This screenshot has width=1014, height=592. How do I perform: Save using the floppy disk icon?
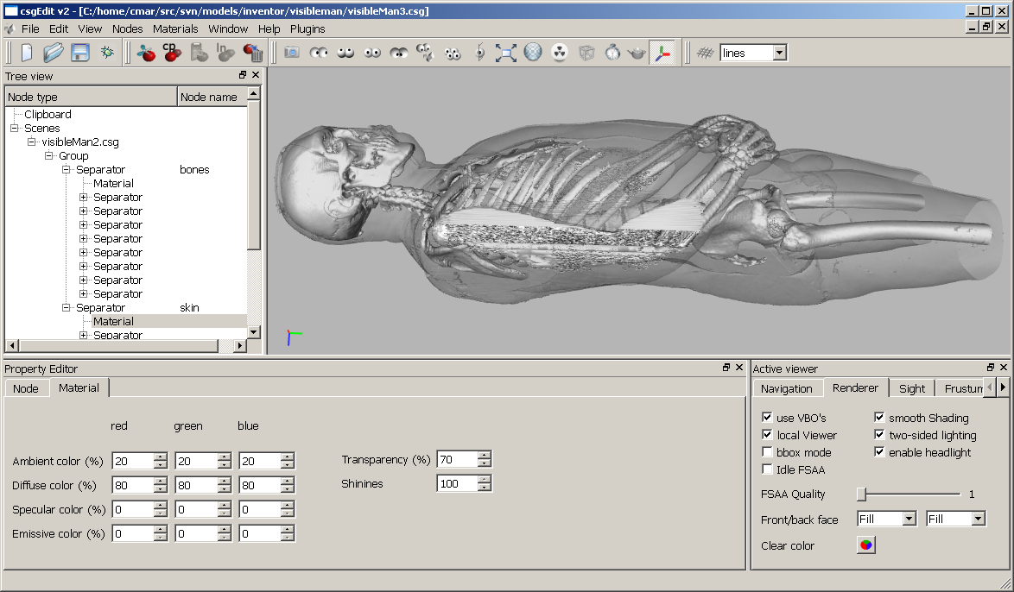[x=80, y=53]
